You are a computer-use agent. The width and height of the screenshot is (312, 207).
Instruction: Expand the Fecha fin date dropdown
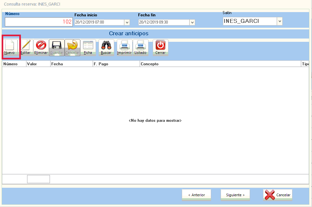point(192,22)
